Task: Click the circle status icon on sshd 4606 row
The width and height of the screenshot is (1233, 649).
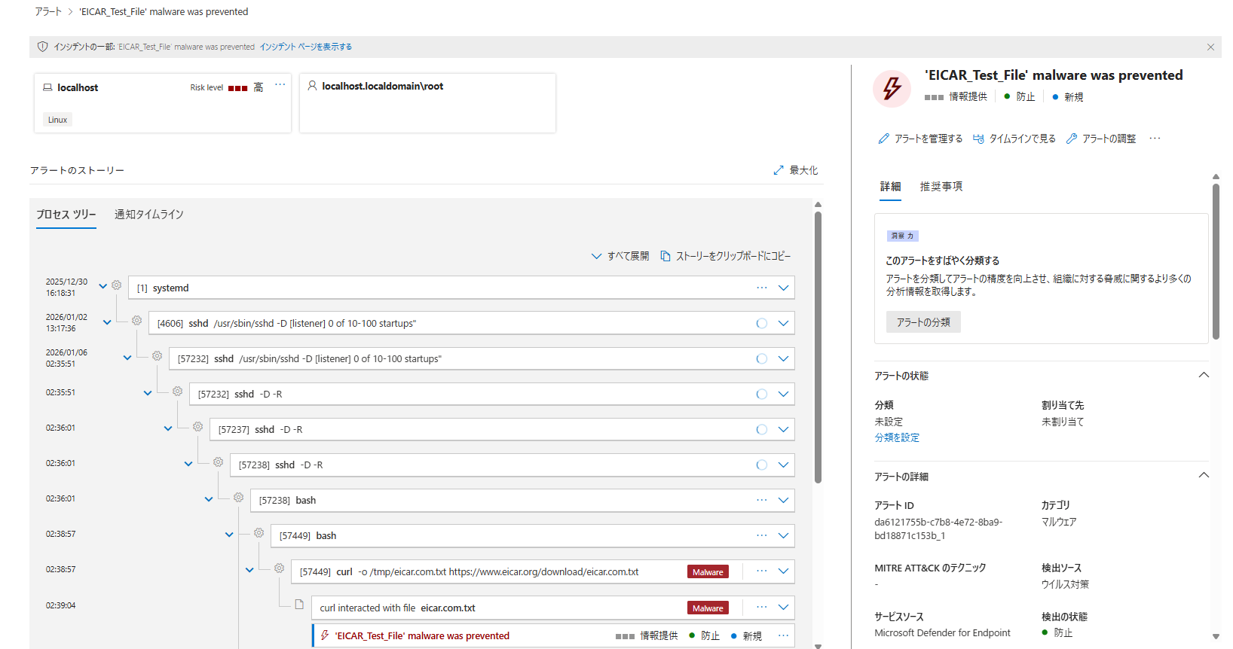Action: [762, 323]
